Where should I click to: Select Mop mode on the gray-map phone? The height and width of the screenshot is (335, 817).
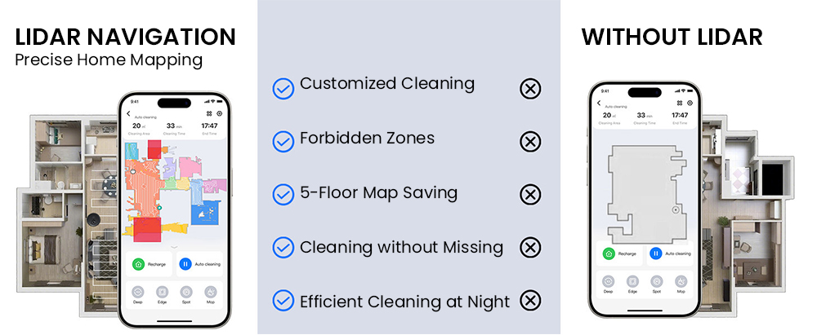click(681, 282)
